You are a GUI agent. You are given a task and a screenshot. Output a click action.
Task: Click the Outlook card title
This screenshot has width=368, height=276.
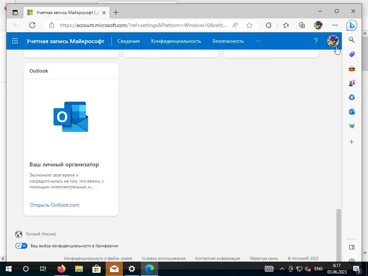pyautogui.click(x=39, y=71)
